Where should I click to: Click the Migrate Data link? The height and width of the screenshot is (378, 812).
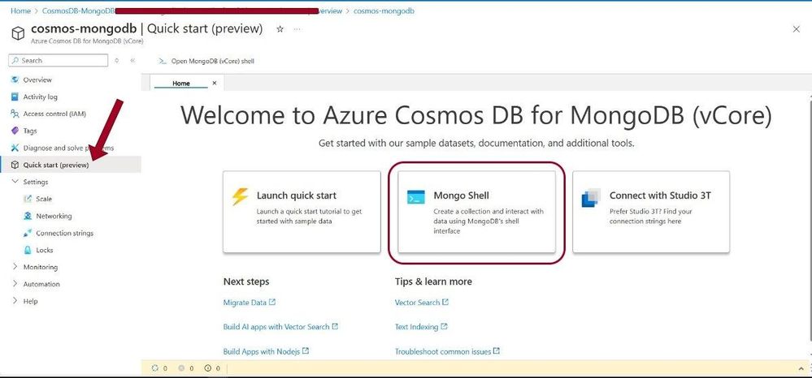click(x=245, y=303)
